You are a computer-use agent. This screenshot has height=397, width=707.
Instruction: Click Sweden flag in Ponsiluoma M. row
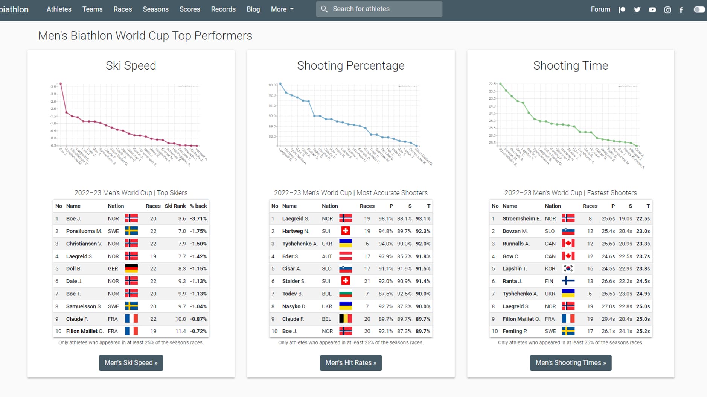tap(131, 231)
